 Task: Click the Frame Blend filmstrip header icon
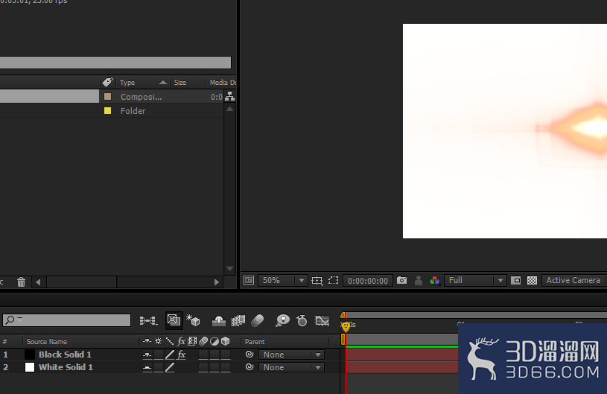[x=192, y=341]
